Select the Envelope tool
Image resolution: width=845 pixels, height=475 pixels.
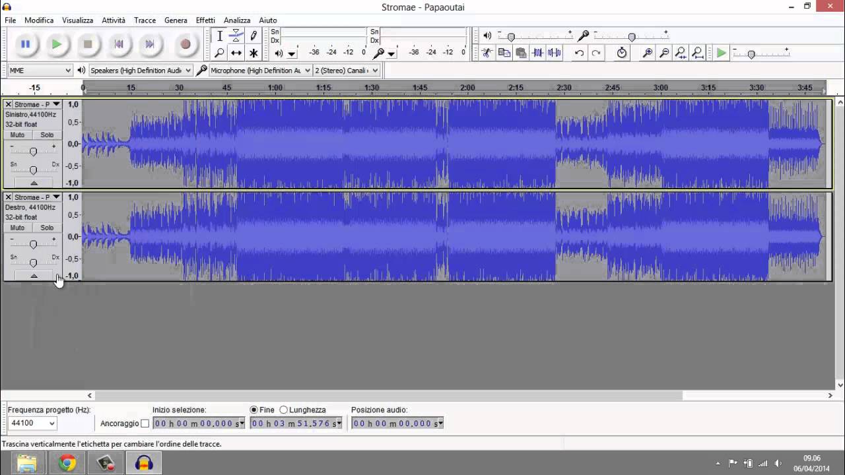[236, 36]
